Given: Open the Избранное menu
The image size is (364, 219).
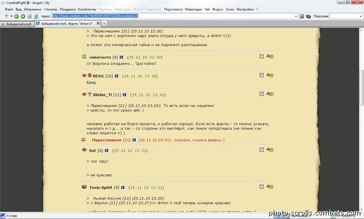Looking at the screenshot, I should (33, 9).
